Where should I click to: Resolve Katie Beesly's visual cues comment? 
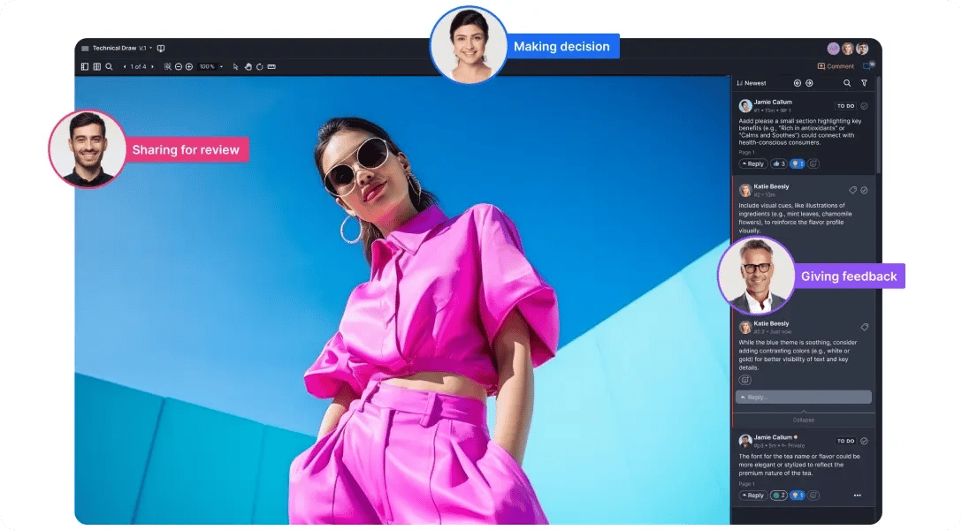tap(864, 190)
